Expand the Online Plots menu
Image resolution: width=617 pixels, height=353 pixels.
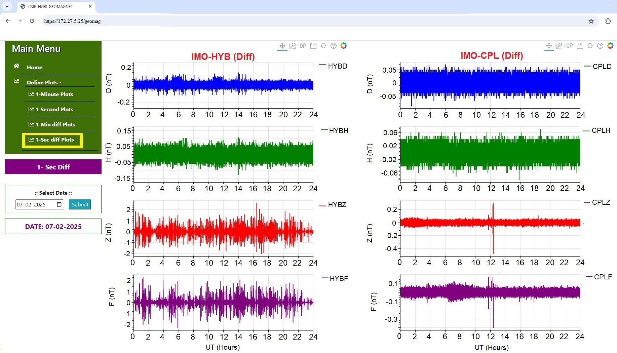tap(44, 82)
